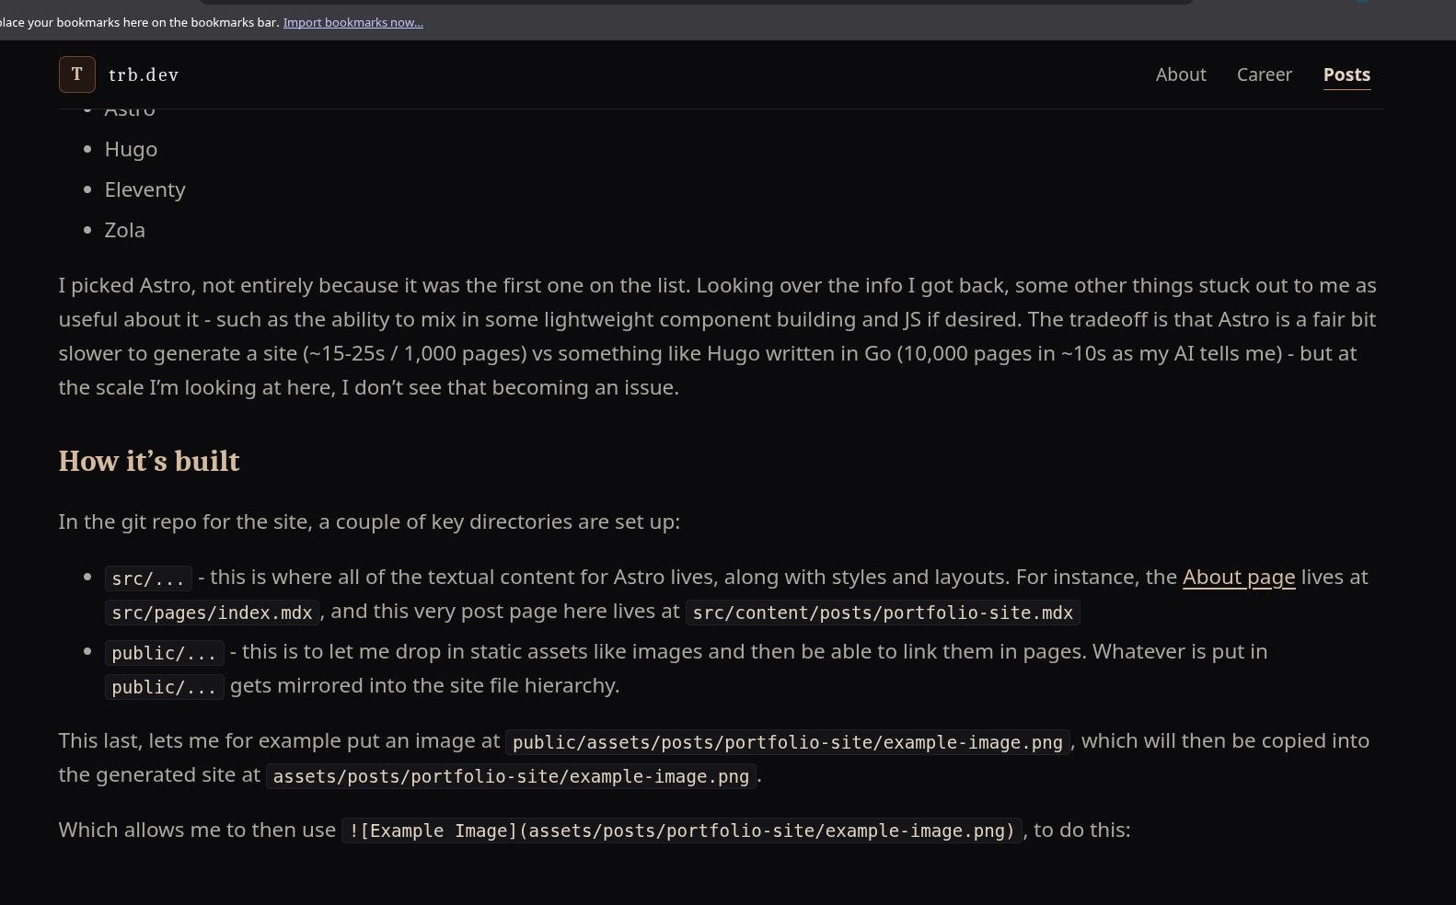Open the Career nav item
The width and height of the screenshot is (1456, 905).
click(x=1264, y=74)
